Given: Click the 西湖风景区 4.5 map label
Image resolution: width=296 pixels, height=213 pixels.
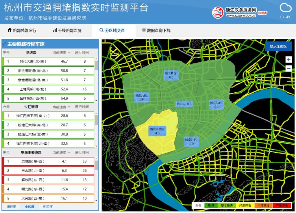Looking at the screenshot, I should (157, 130).
